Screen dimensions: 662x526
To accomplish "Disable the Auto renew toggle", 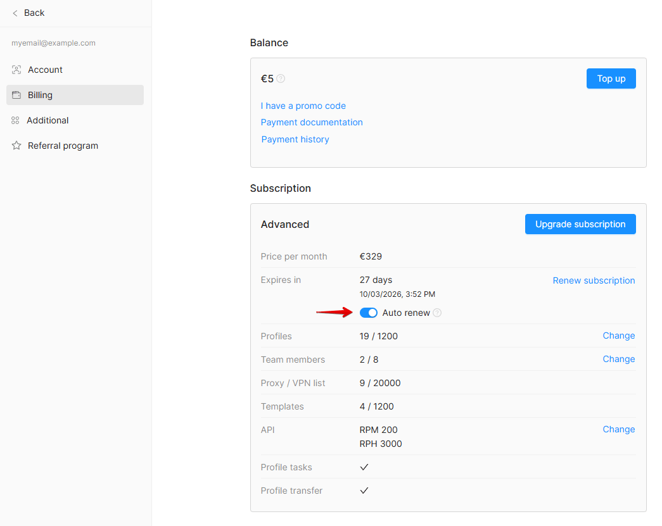I will (x=369, y=313).
